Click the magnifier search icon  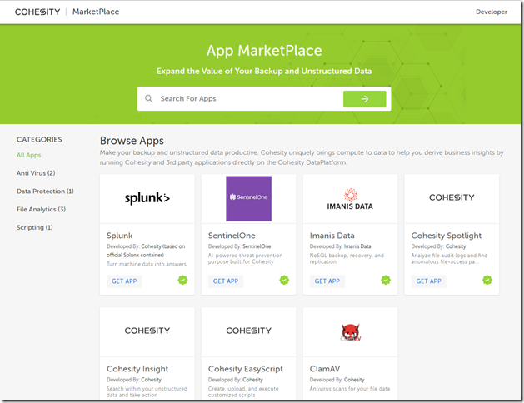[x=149, y=98]
